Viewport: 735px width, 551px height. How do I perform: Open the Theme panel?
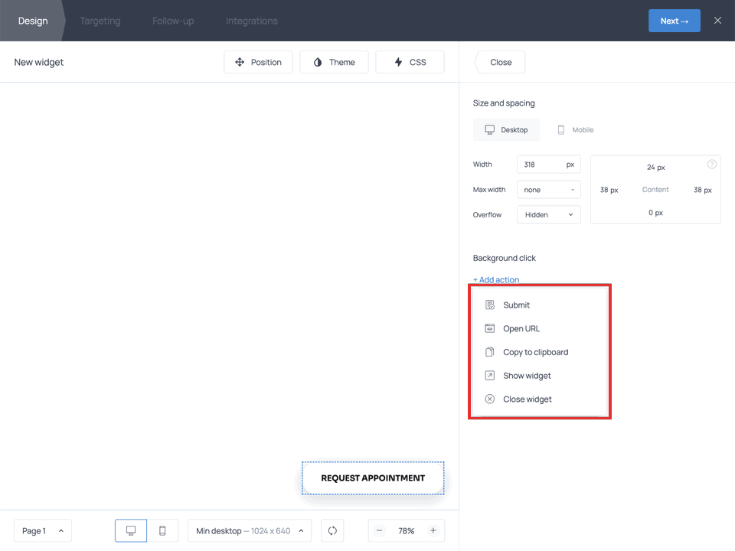[x=334, y=62]
